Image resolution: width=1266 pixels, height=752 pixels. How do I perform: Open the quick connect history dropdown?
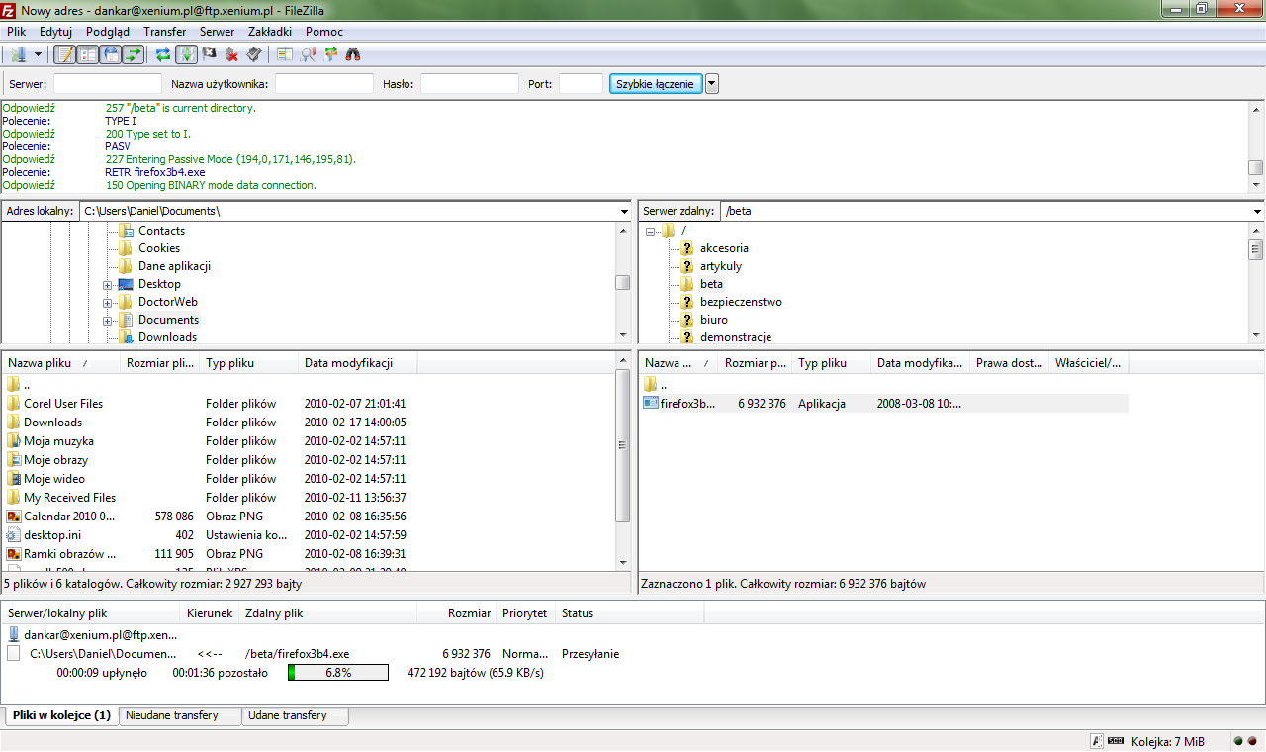click(712, 84)
